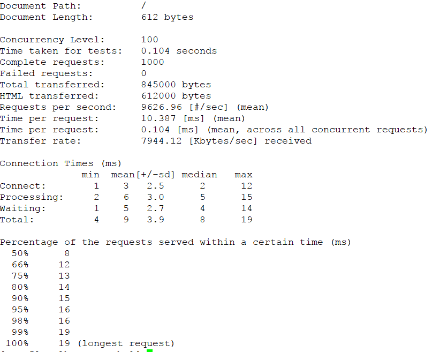
Task: Click the Connect row max value 12
Action: [x=247, y=186]
